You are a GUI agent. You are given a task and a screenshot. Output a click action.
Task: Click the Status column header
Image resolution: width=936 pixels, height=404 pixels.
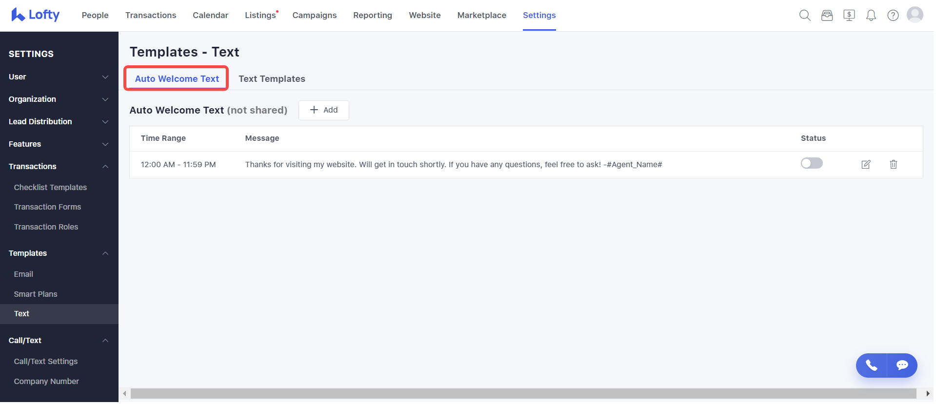point(813,138)
